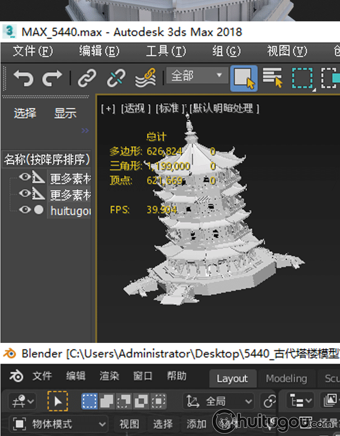Open the 视图(V) menu
The image size is (340, 436).
tap(287, 51)
